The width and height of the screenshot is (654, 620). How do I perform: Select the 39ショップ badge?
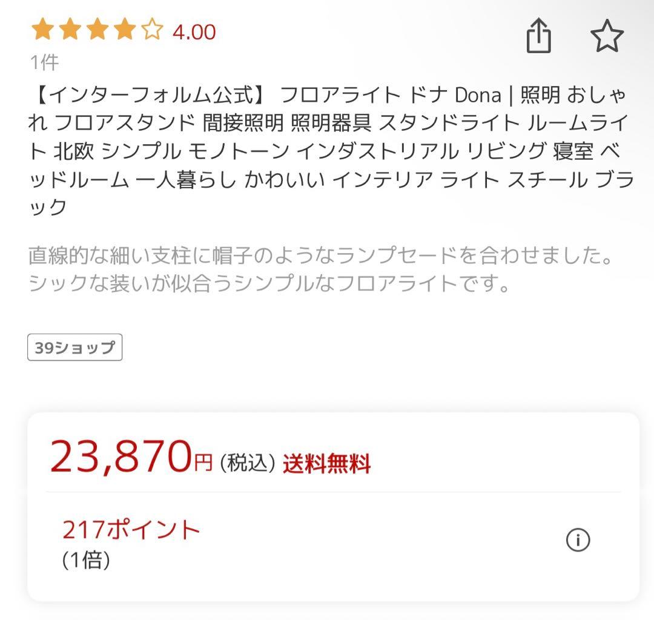coord(74,347)
